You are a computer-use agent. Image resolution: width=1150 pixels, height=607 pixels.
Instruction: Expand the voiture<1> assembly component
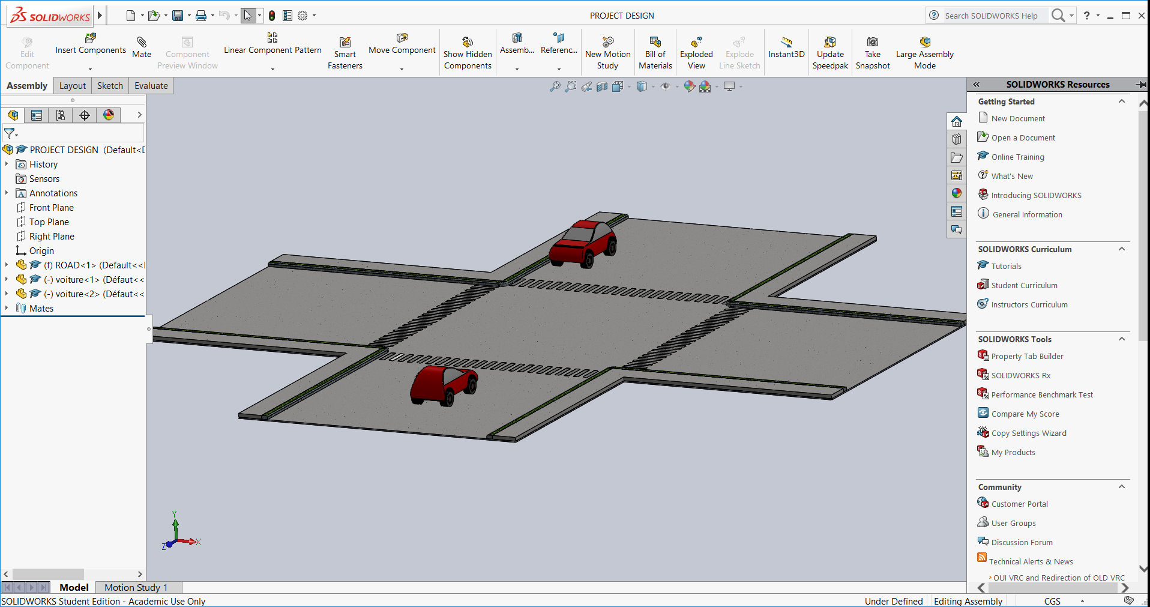pyautogui.click(x=7, y=279)
